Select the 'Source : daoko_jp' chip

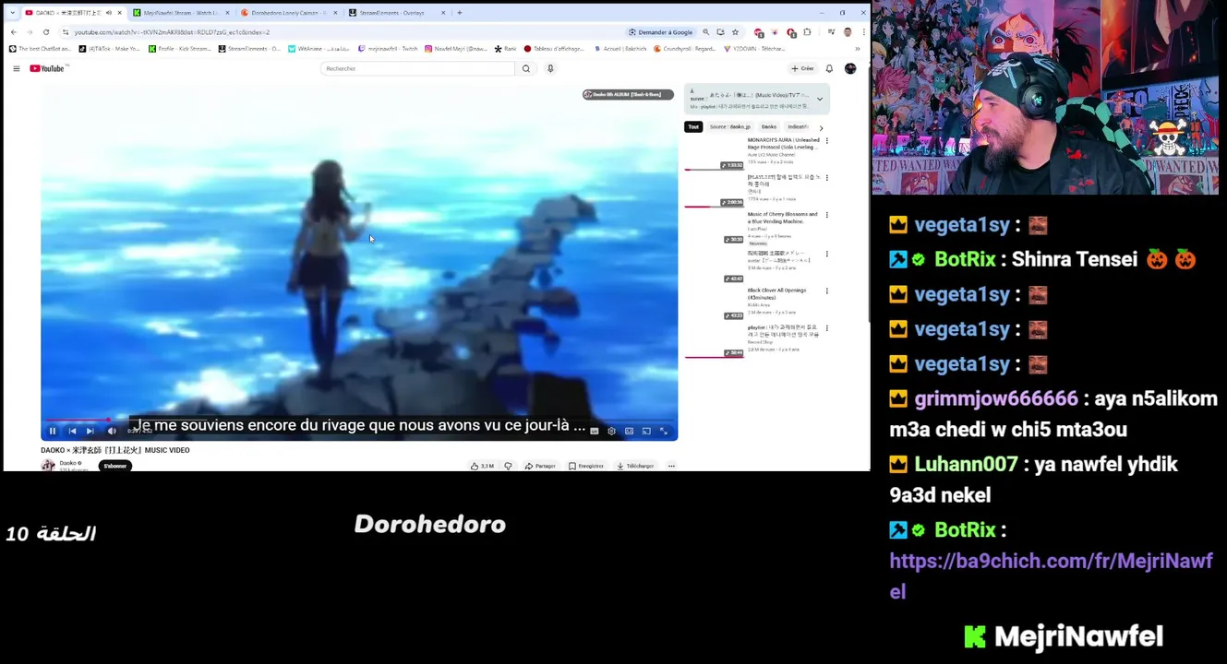pos(729,126)
